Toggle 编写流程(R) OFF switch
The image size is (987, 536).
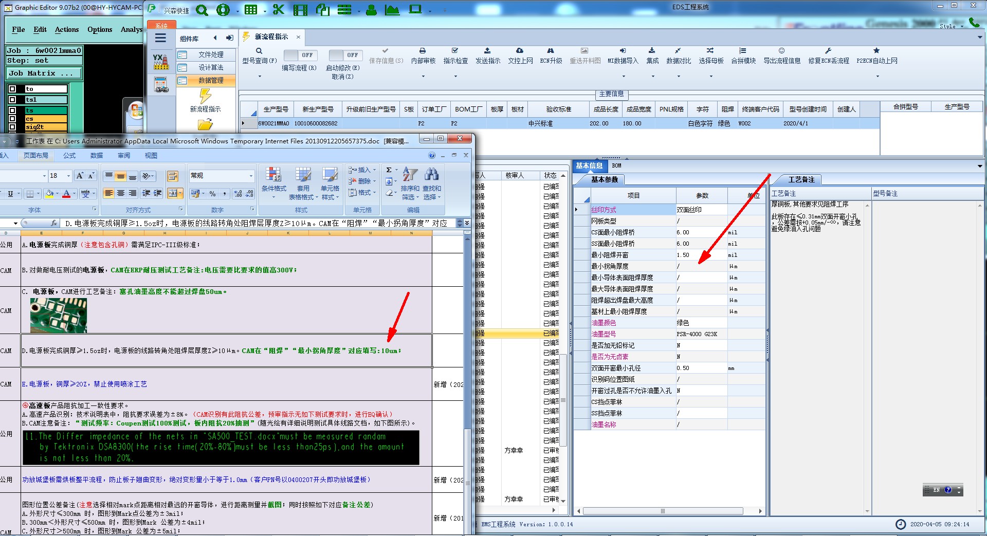click(x=300, y=55)
